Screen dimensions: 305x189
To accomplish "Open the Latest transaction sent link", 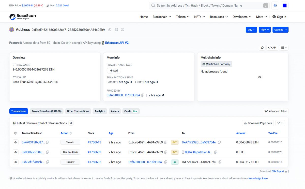I will click(124, 82).
